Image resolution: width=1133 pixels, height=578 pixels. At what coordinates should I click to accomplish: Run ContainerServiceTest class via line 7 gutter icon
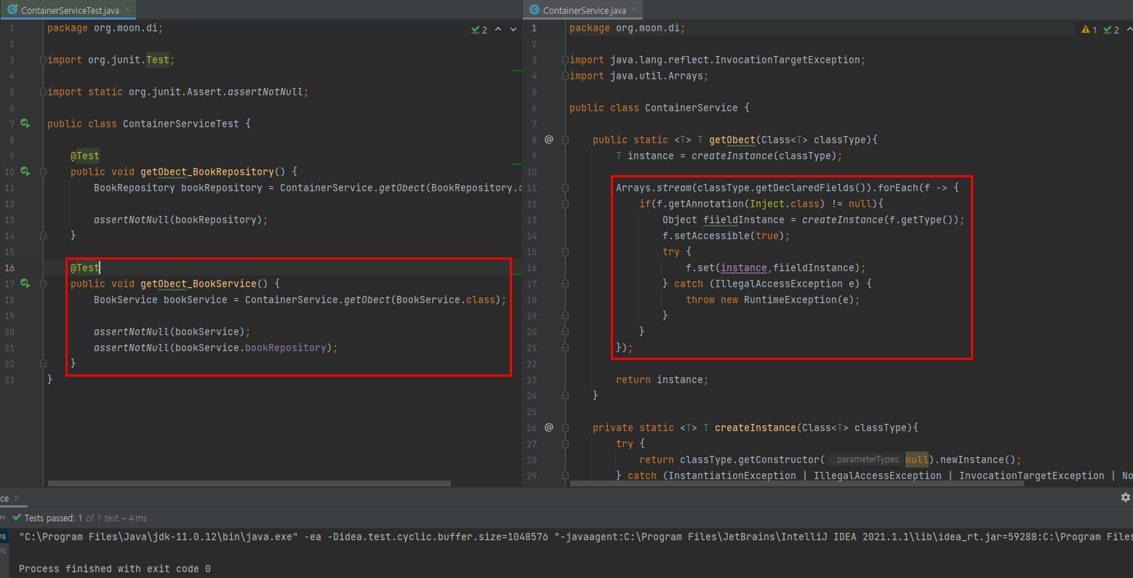pyautogui.click(x=25, y=124)
